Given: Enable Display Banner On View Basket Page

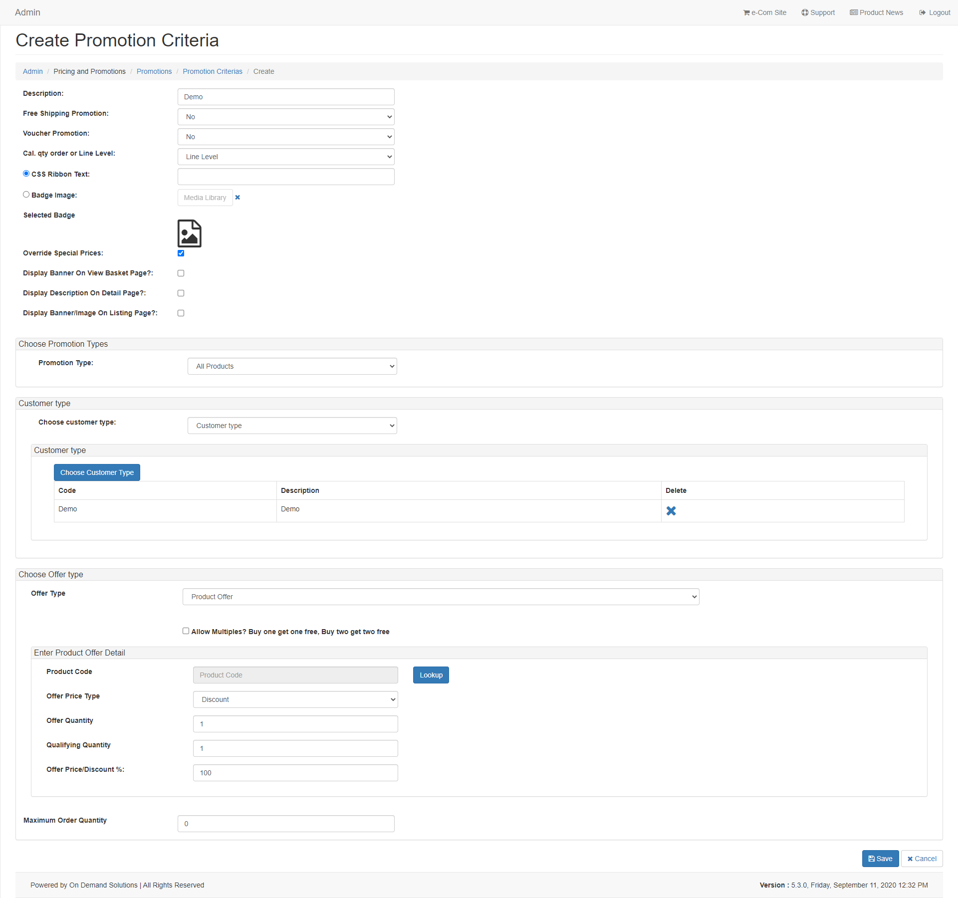Looking at the screenshot, I should coord(181,273).
